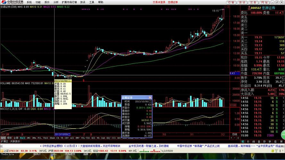
Task: Switch indicator to OBV
Action: pos(67,138)
